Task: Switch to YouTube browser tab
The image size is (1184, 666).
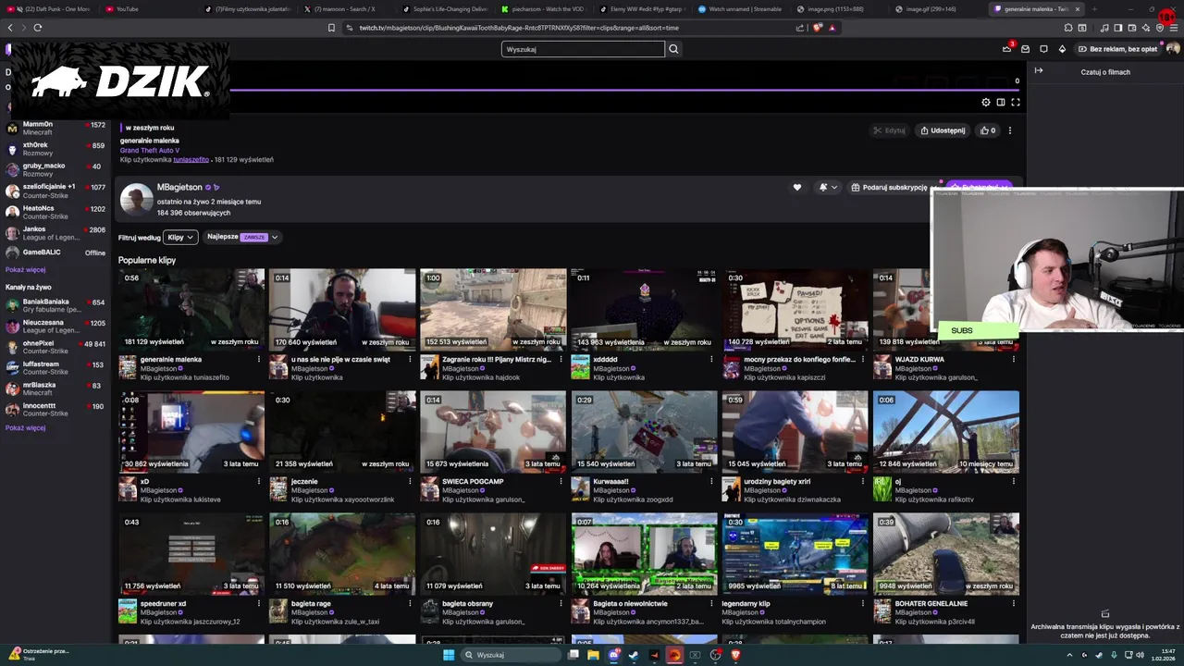Action: [x=146, y=9]
